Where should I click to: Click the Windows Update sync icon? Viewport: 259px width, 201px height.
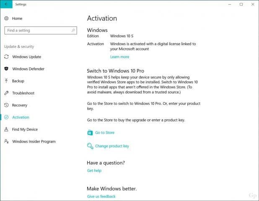[x=6, y=57]
